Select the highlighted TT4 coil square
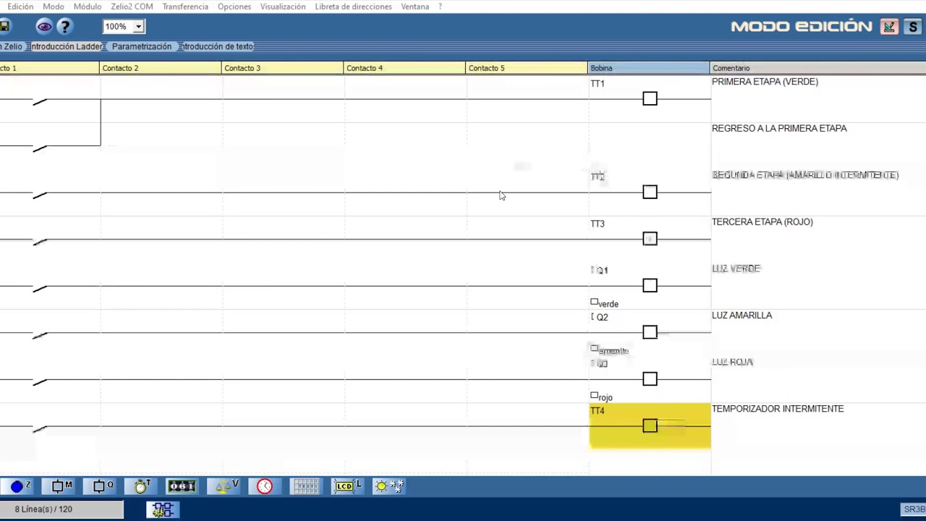926x521 pixels. point(650,425)
